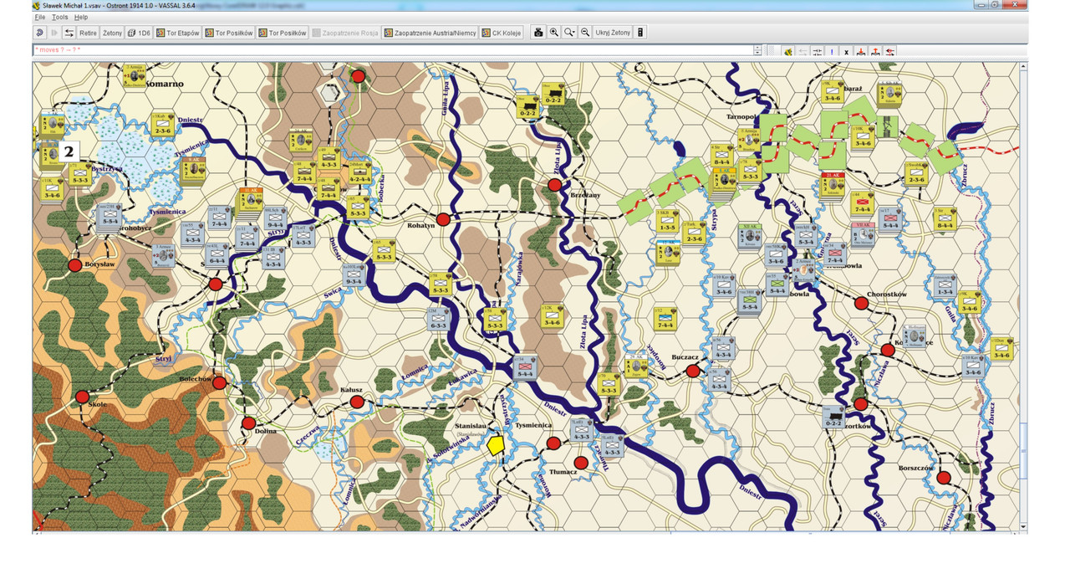Open the zoom level dropdown
Viewport: 1070px width, 579px height.
[570, 33]
